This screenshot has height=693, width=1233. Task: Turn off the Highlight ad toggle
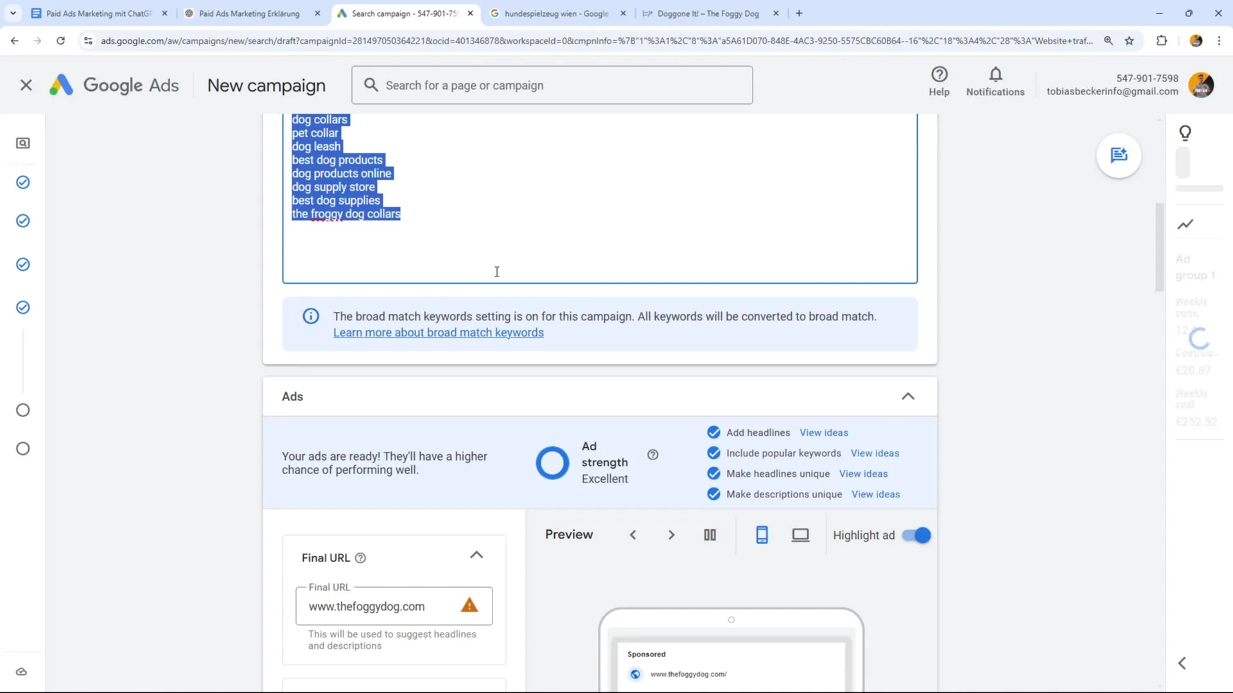point(916,535)
